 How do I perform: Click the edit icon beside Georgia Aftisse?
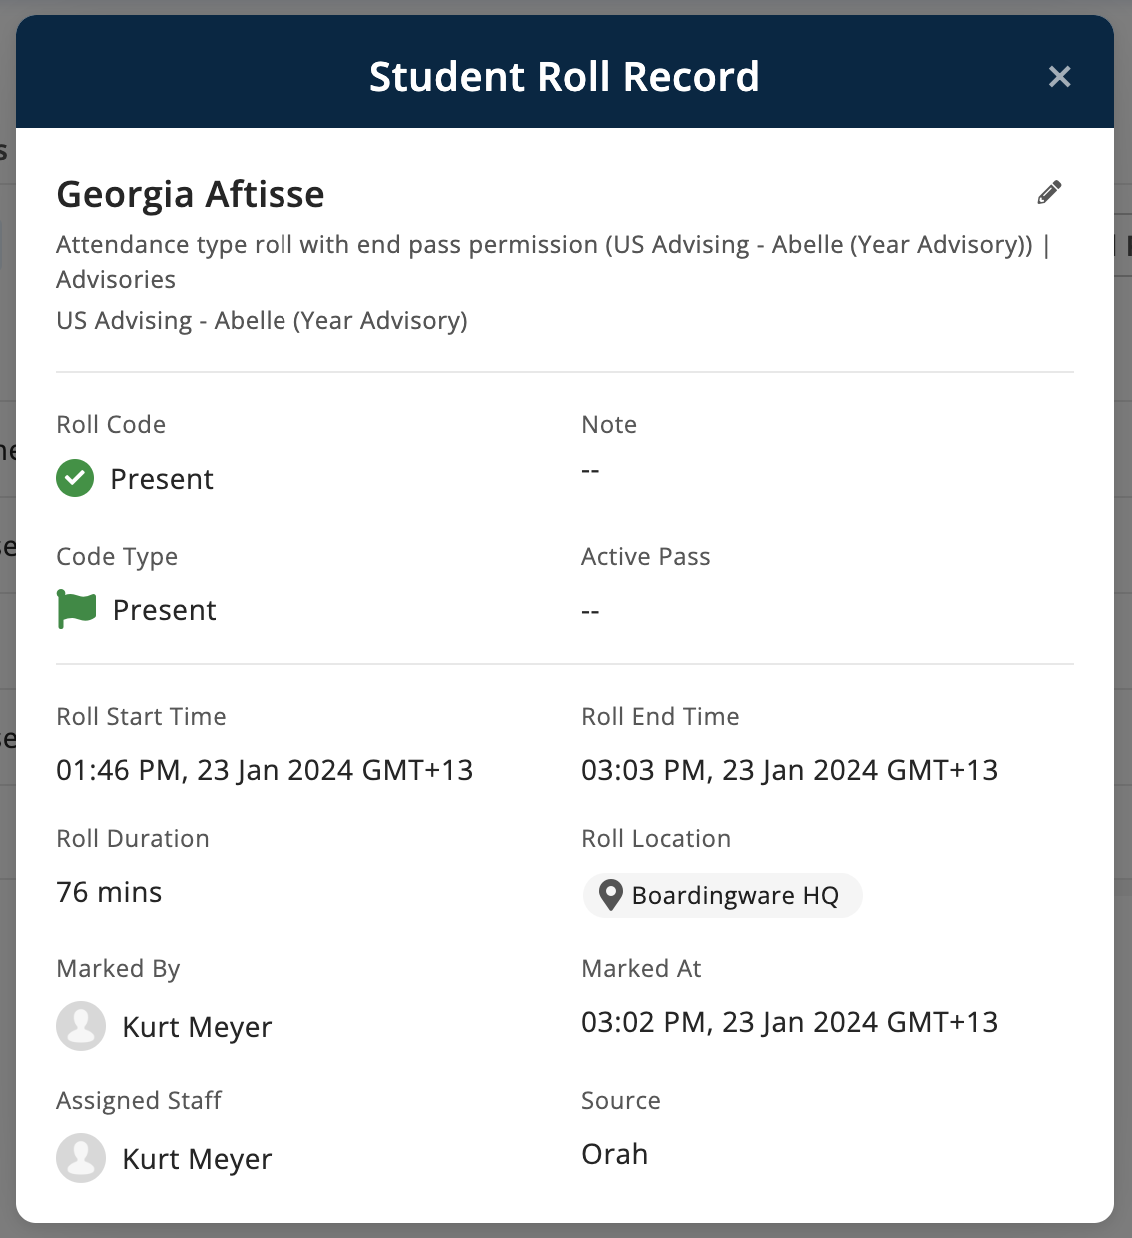(1048, 192)
